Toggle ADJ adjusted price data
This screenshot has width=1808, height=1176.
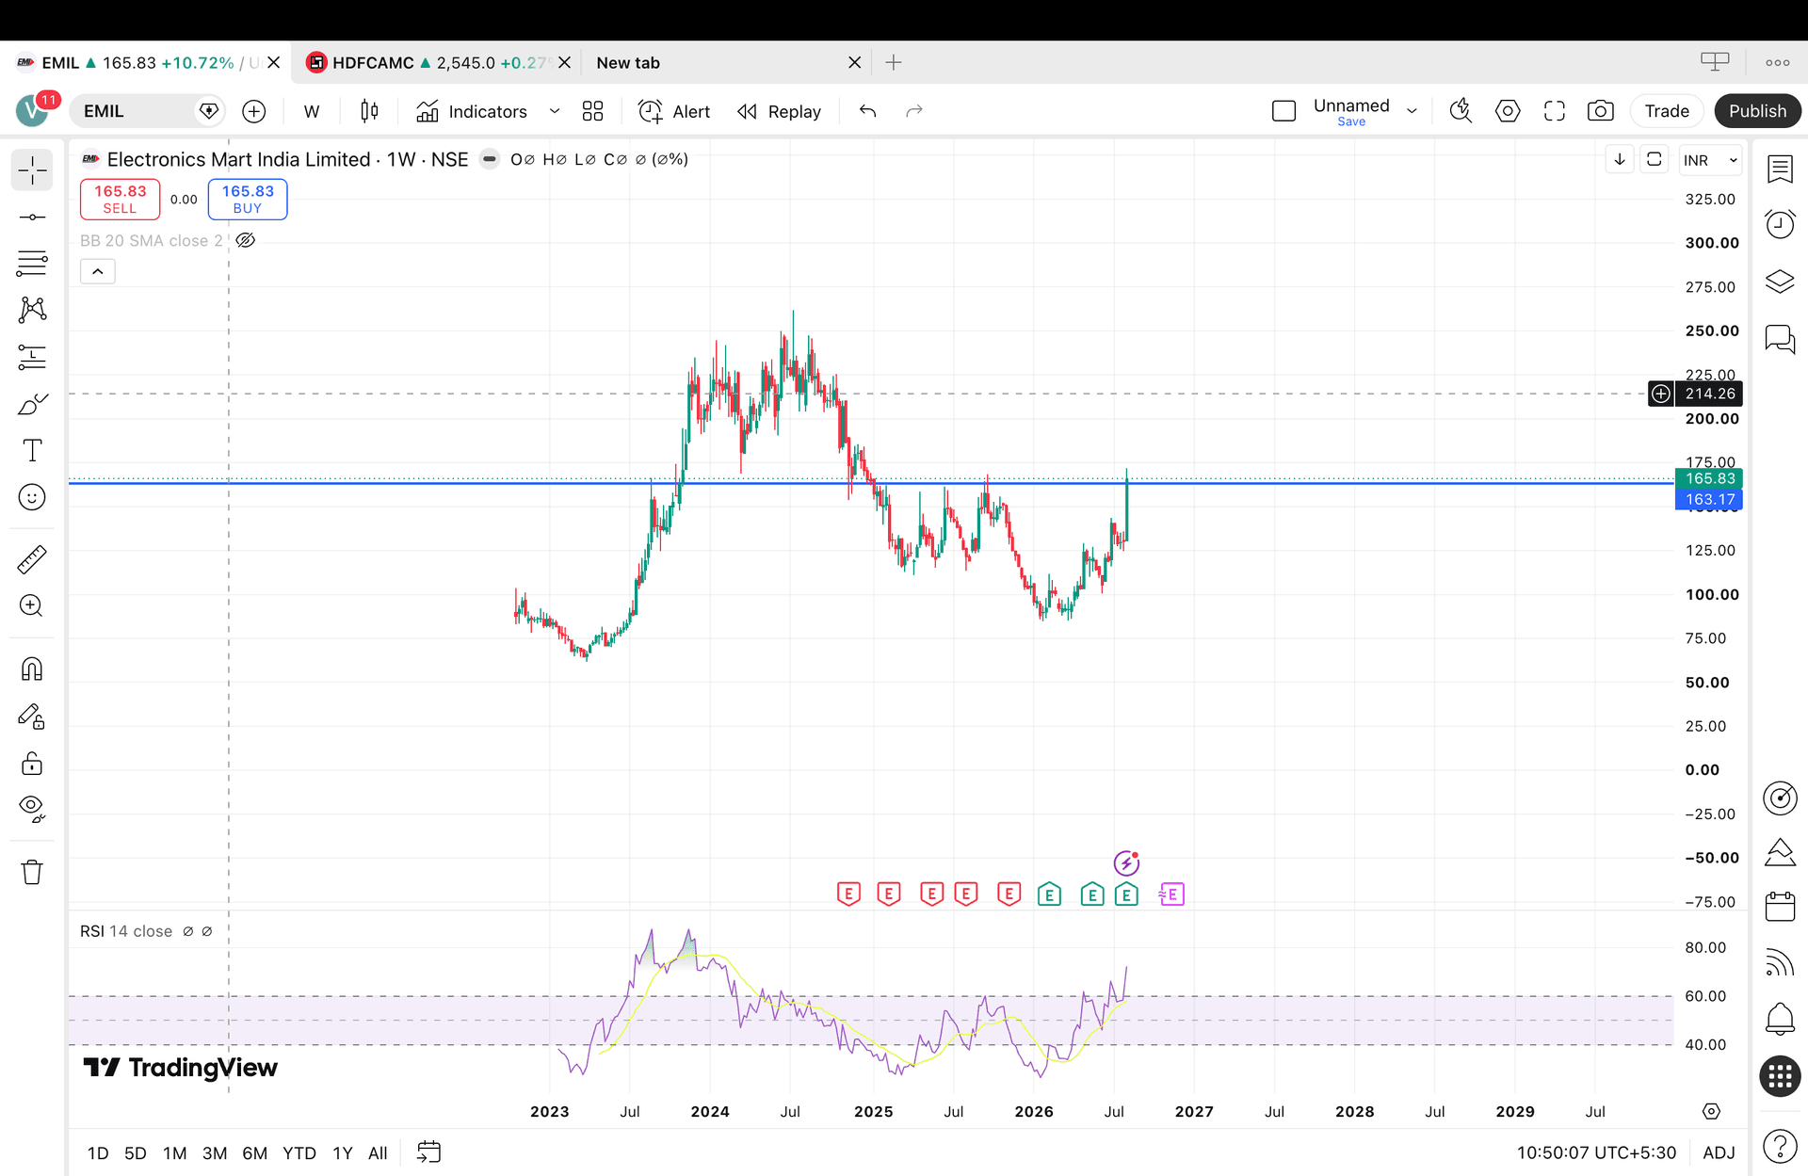(x=1719, y=1152)
